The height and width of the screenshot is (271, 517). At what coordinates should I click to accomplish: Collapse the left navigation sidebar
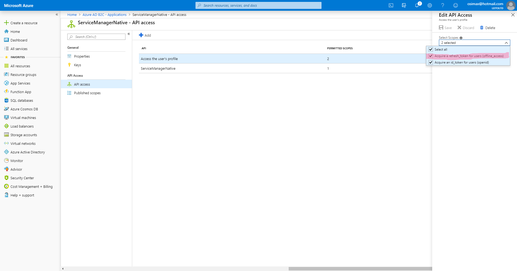click(57, 15)
